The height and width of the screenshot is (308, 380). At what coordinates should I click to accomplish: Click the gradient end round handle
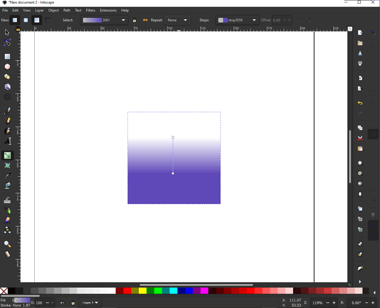point(173,173)
